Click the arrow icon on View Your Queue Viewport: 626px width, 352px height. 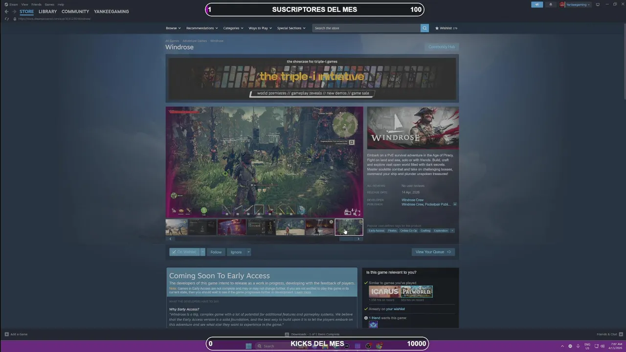(x=449, y=252)
